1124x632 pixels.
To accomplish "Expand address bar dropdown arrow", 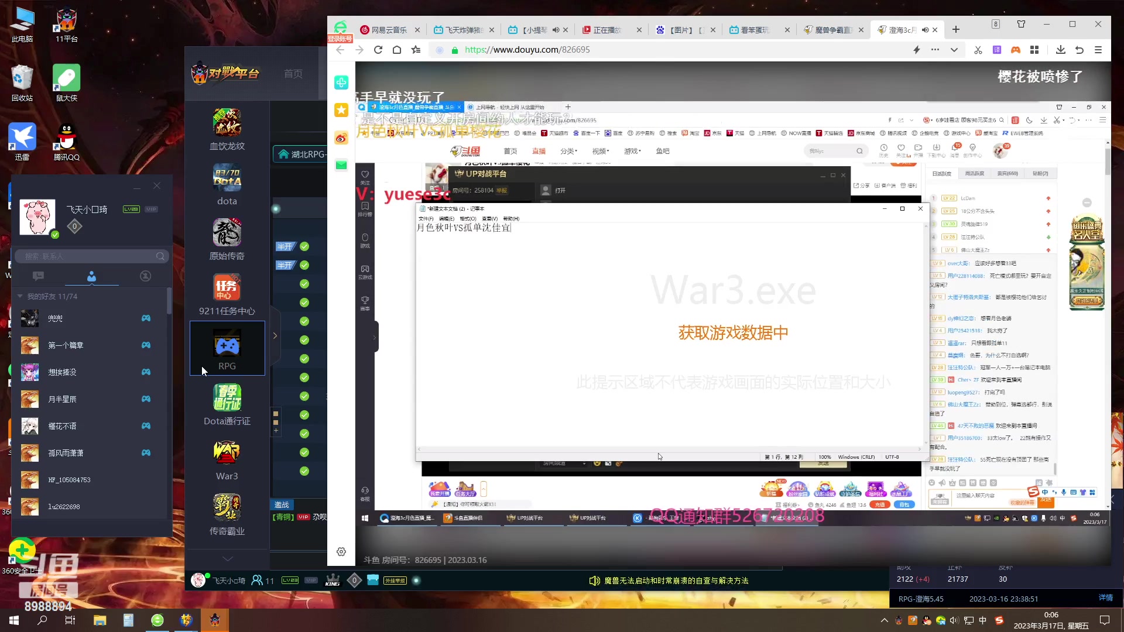I will 954,50.
